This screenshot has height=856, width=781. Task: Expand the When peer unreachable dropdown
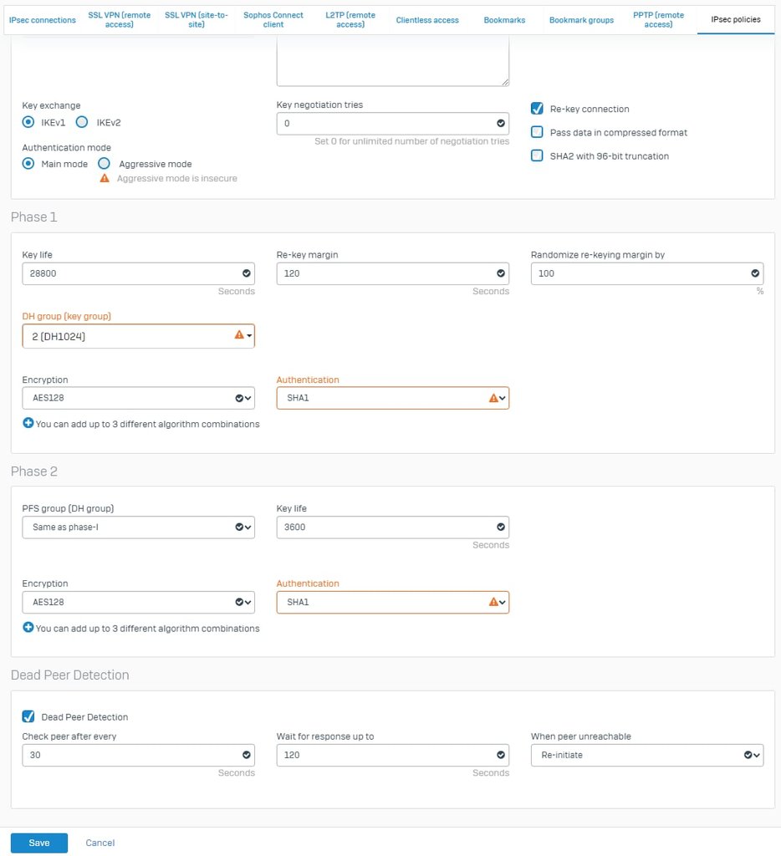pos(646,755)
